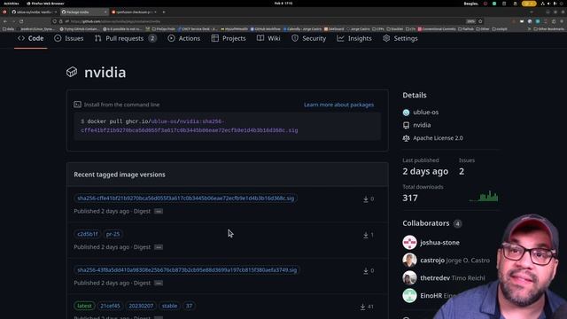567x319 pixels.
Task: Click download icon for the latest version
Action: point(362,307)
